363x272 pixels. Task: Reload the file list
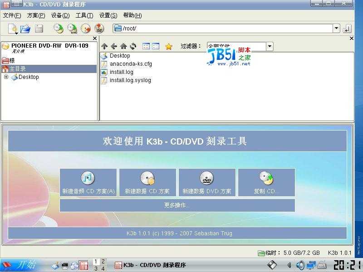coord(133,46)
